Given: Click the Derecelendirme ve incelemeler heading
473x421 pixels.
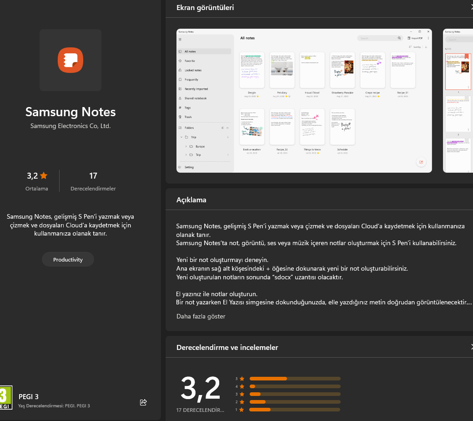Looking at the screenshot, I should [x=227, y=347].
